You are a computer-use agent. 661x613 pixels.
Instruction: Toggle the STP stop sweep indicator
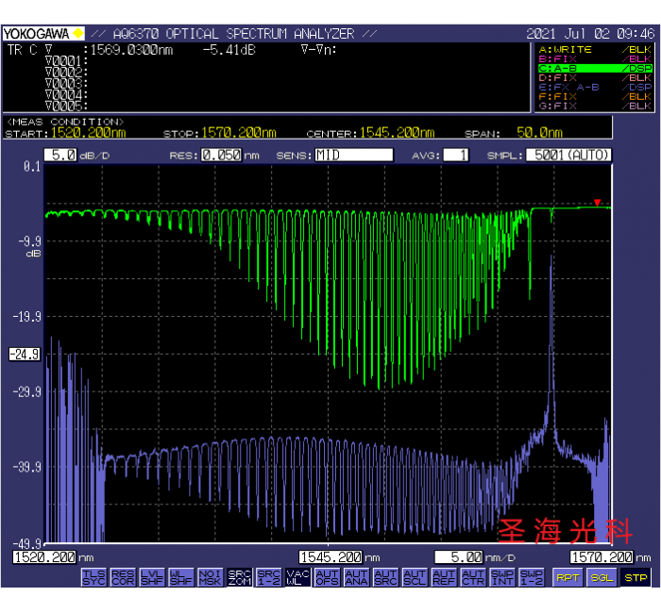click(636, 576)
